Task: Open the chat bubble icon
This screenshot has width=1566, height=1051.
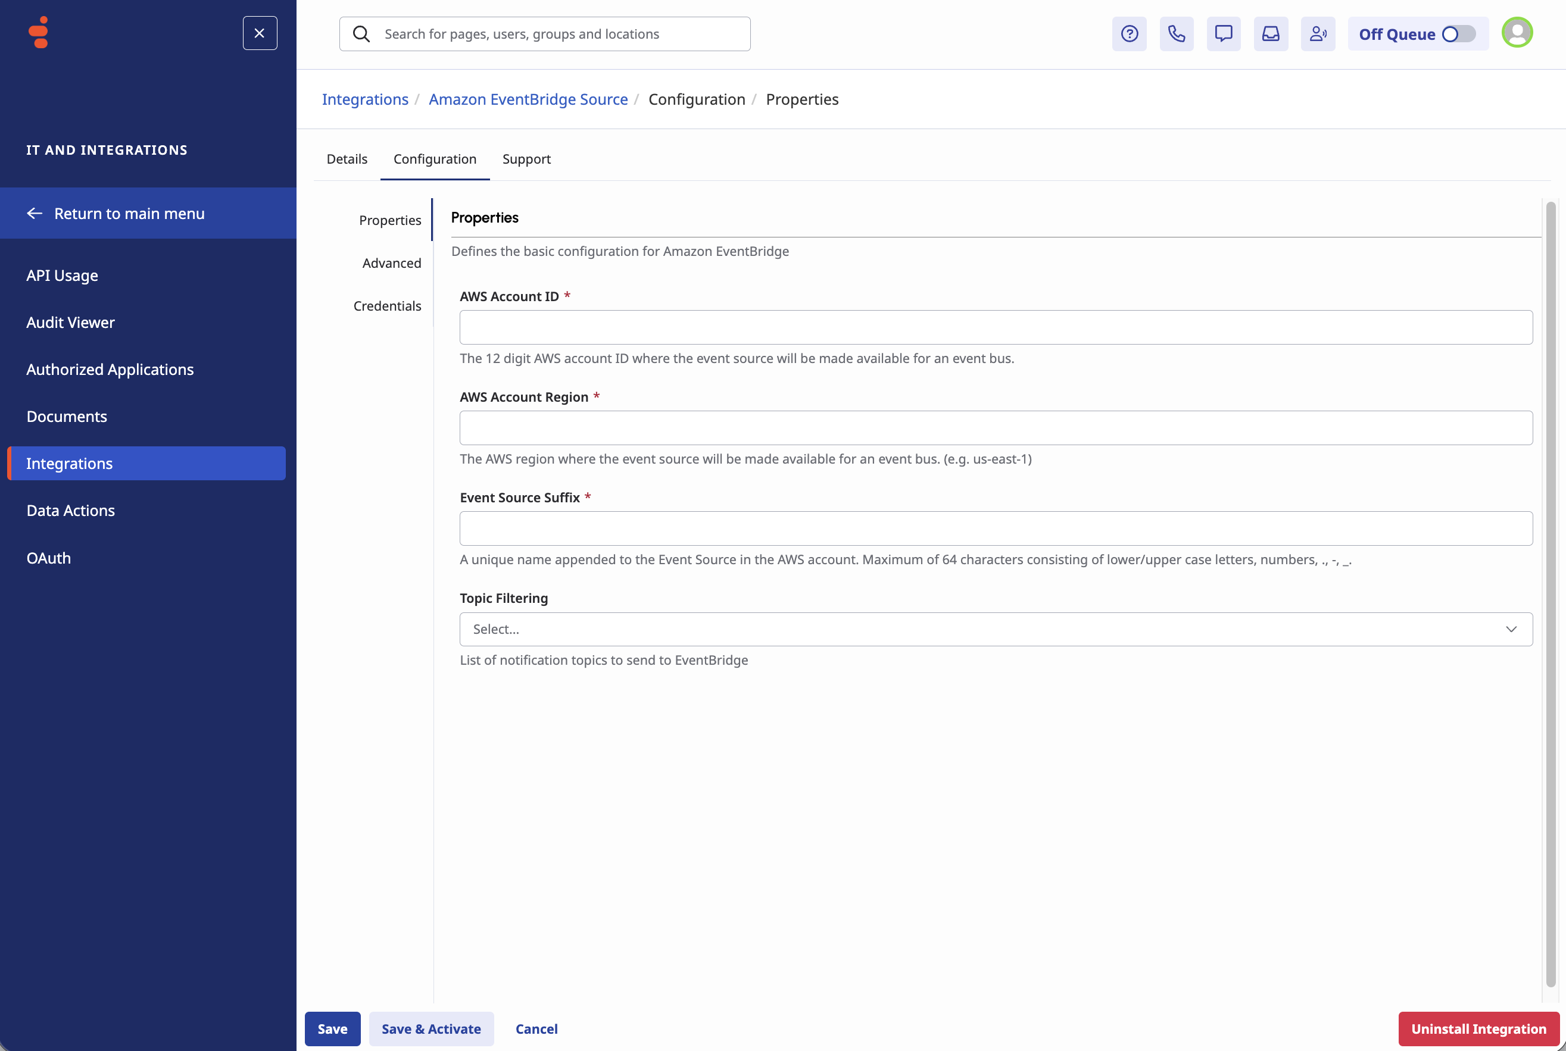Action: click(1223, 33)
